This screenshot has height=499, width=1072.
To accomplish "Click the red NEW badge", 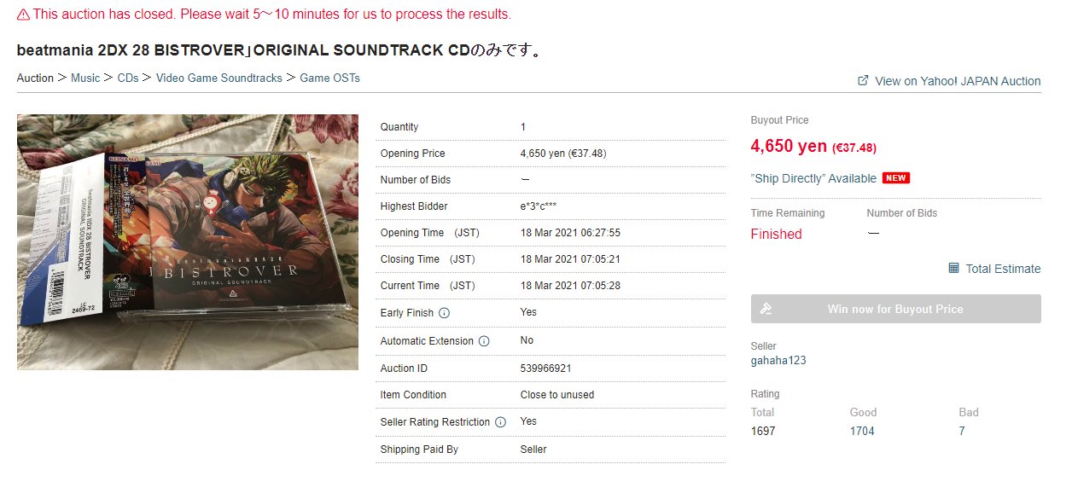I will [x=896, y=178].
